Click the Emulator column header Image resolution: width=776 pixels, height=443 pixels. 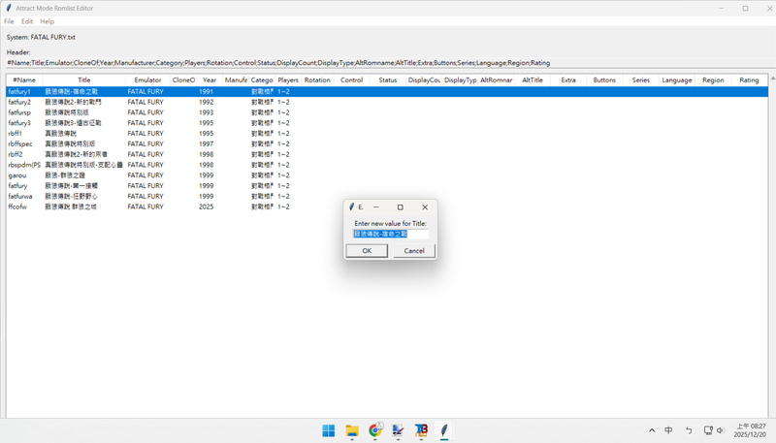coord(147,79)
